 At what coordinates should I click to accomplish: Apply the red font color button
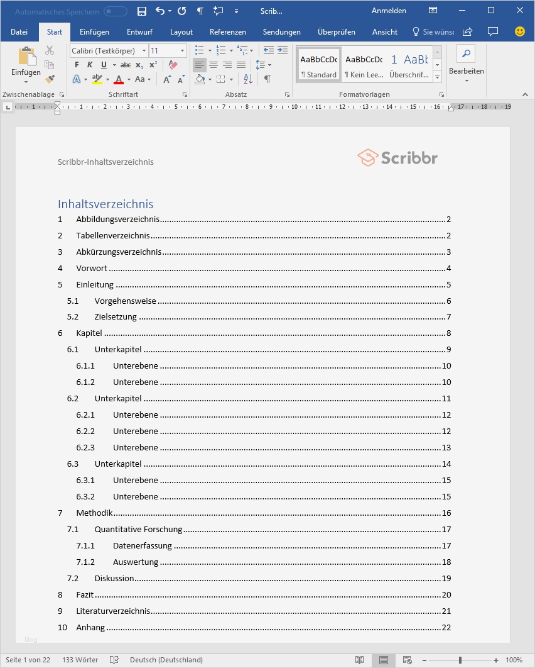click(x=119, y=79)
